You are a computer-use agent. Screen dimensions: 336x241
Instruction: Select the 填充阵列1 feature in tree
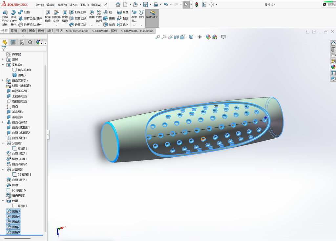16,196
